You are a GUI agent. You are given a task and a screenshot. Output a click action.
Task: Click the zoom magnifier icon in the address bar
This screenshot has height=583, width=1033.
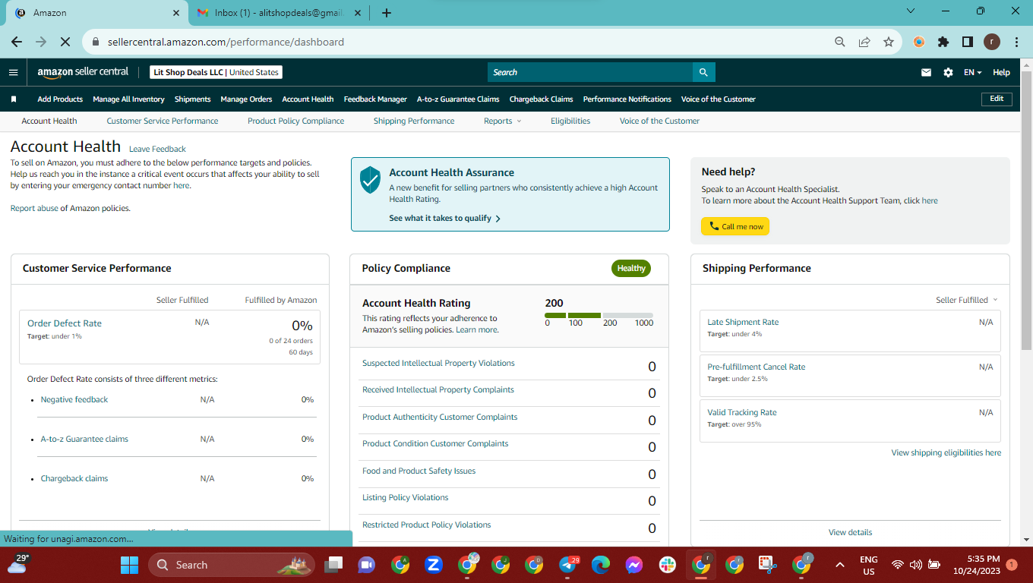pos(839,42)
